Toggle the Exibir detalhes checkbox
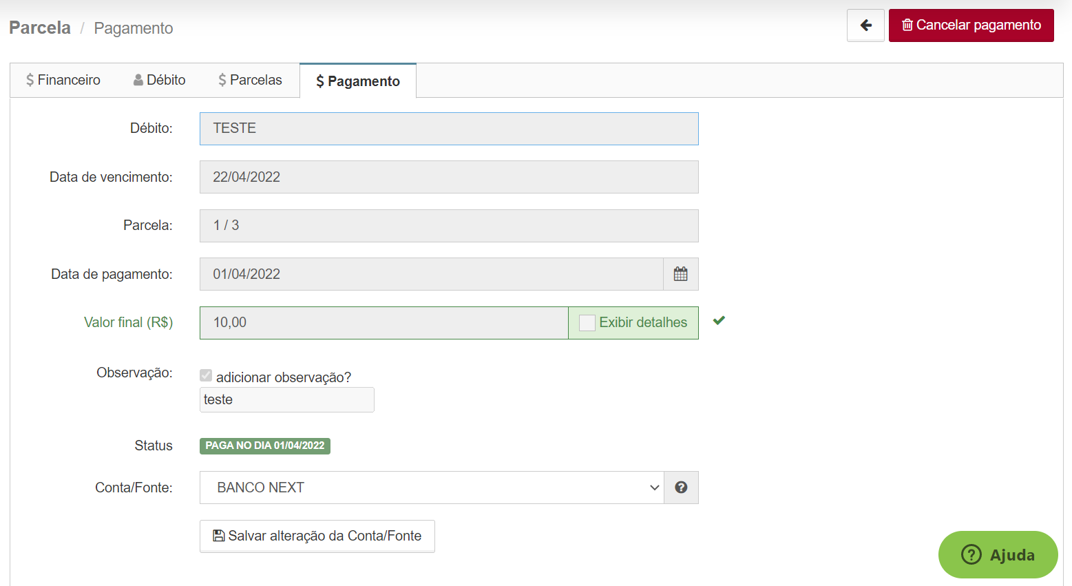Image resolution: width=1072 pixels, height=586 pixels. tap(587, 323)
